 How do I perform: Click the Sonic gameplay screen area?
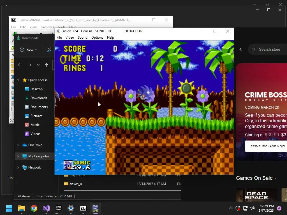click(144, 107)
